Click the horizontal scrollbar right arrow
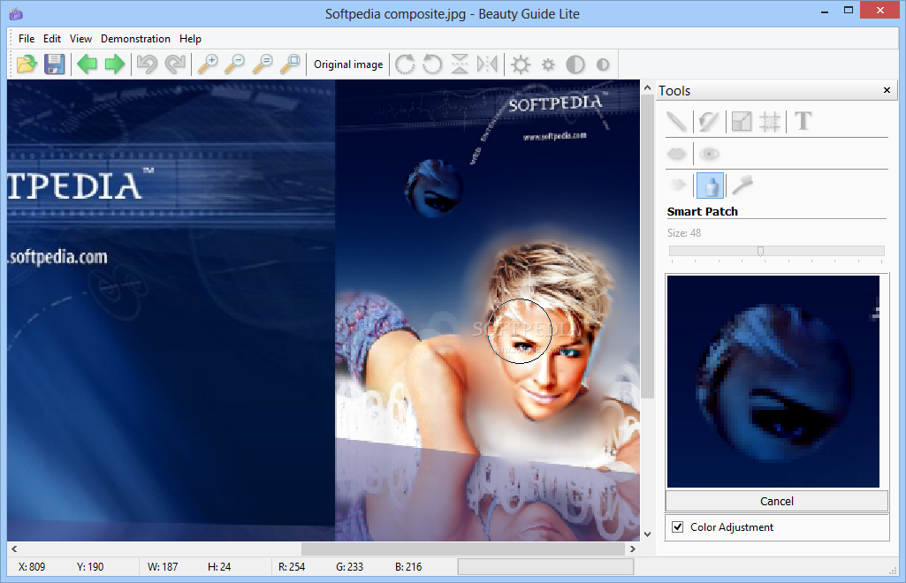 [633, 549]
